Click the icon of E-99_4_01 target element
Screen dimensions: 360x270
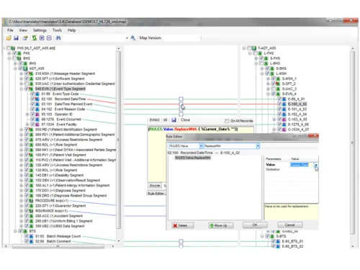(284, 99)
